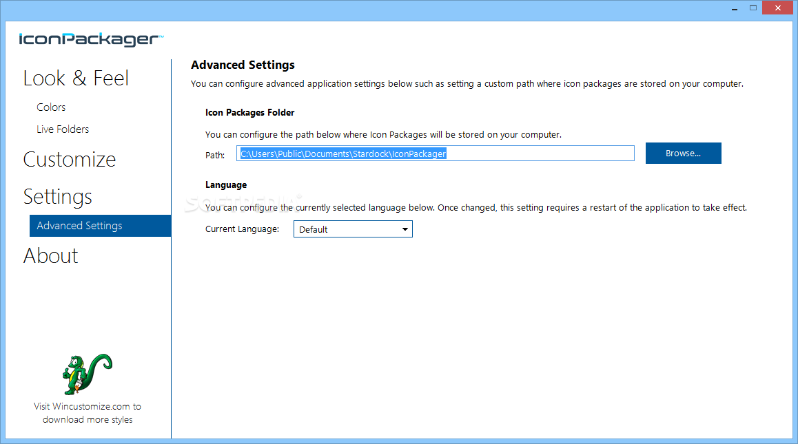Viewport: 798px width, 444px height.
Task: Open the Look & Feel section
Action: pyautogui.click(x=76, y=78)
